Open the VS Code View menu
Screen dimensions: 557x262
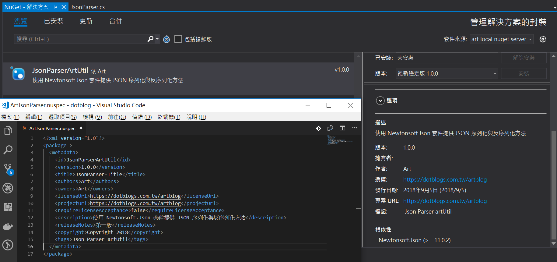coord(92,117)
